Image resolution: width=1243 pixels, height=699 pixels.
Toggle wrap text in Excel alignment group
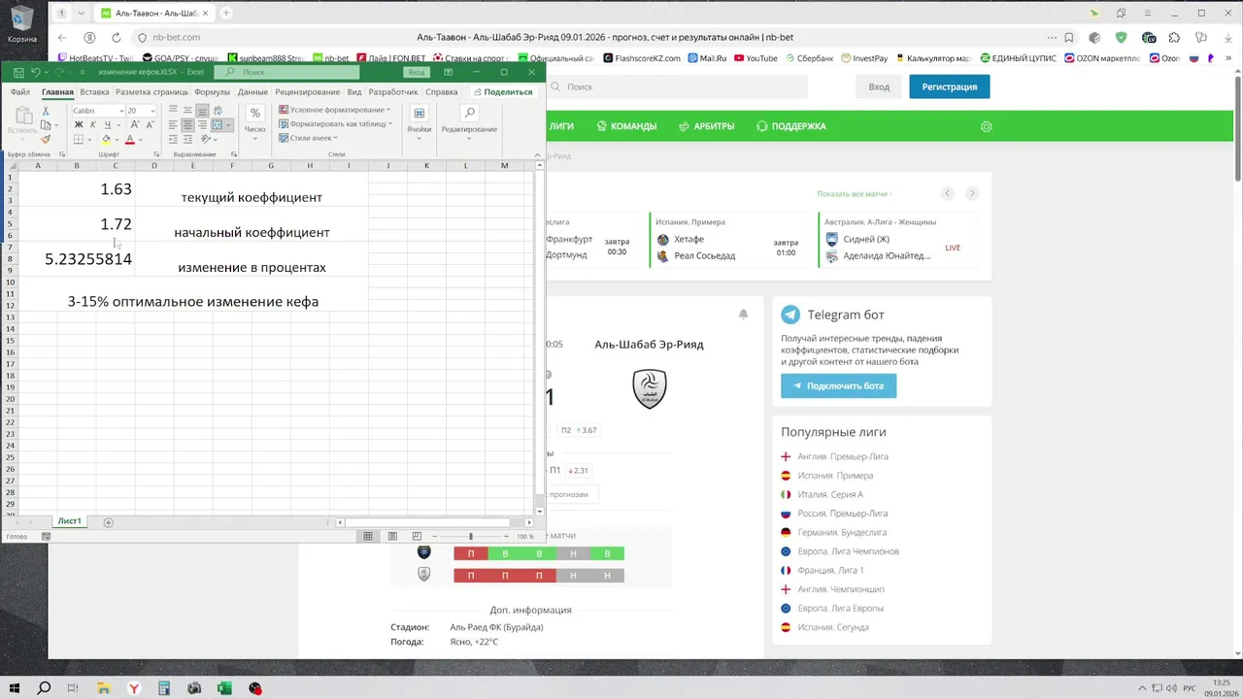point(218,111)
